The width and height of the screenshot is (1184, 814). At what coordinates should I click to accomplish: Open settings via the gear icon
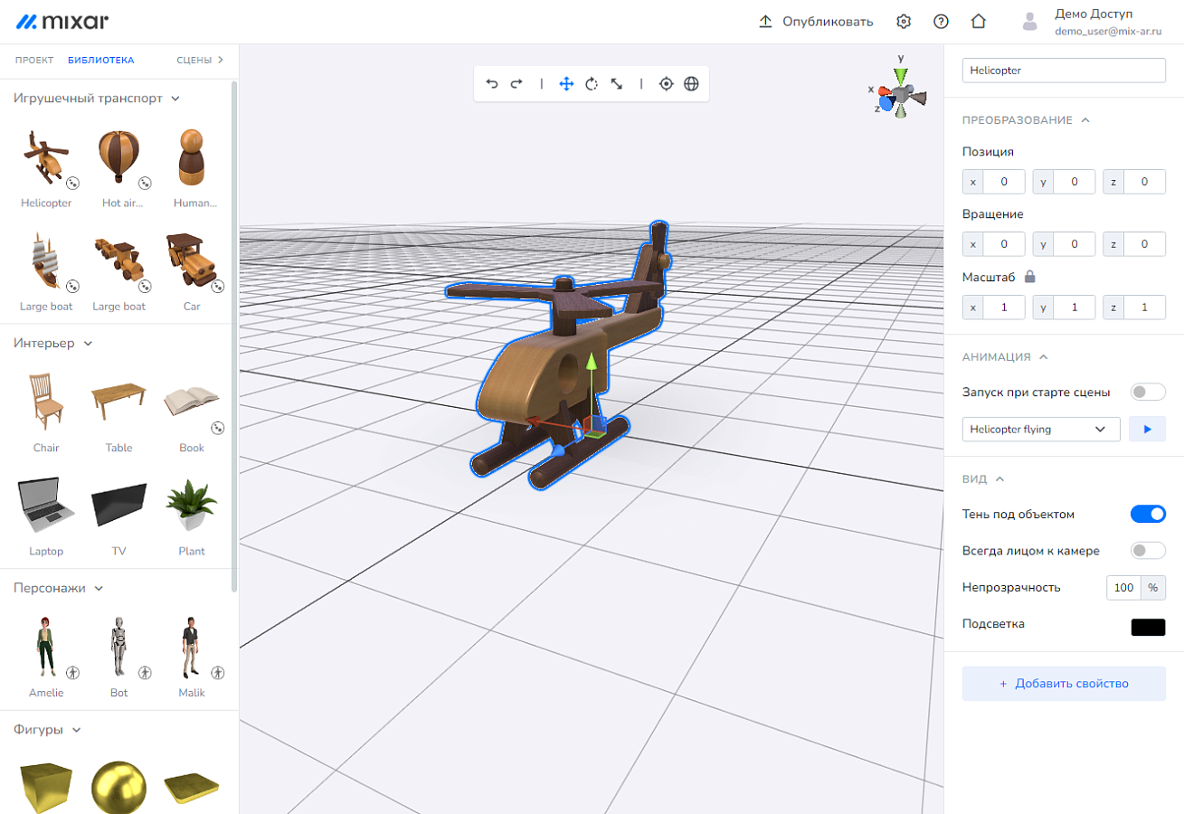click(904, 22)
